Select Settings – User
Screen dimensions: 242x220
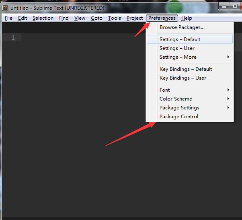point(190,48)
